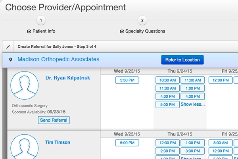Choose Kilpatrick's Thursday 4:30 PM slot
This screenshot has height=159, width=238.
[193, 97]
